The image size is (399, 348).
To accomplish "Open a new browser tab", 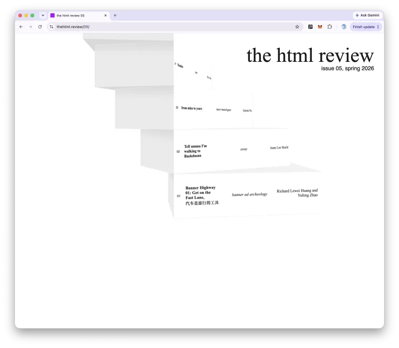I will click(115, 15).
